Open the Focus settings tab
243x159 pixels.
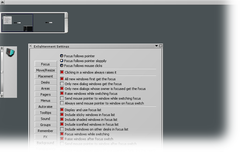coord(46,64)
